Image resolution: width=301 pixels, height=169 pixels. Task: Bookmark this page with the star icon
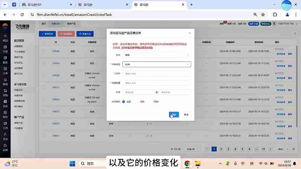pos(263,15)
